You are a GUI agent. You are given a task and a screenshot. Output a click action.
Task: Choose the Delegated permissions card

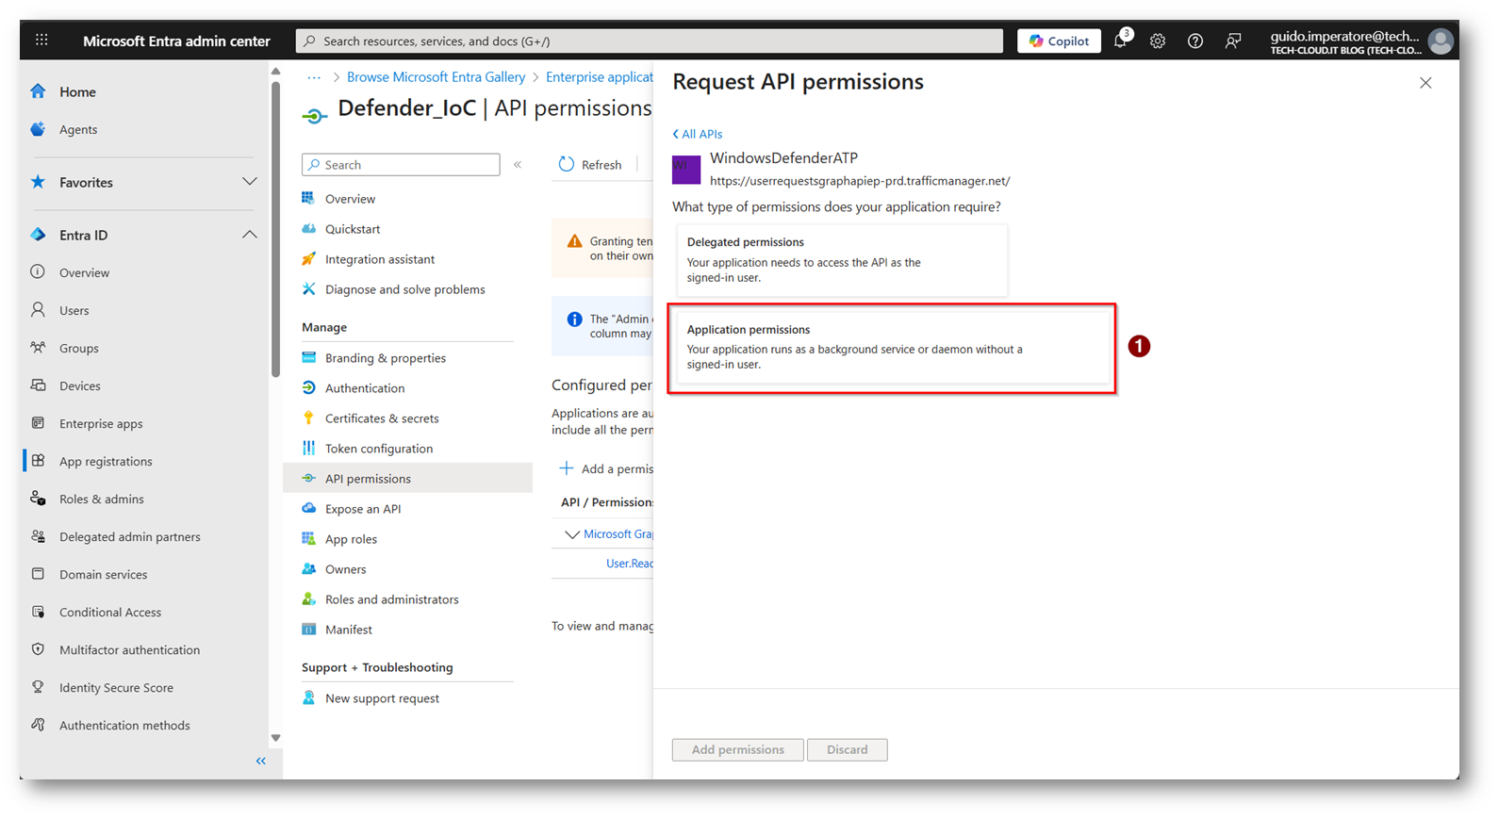[x=841, y=260]
